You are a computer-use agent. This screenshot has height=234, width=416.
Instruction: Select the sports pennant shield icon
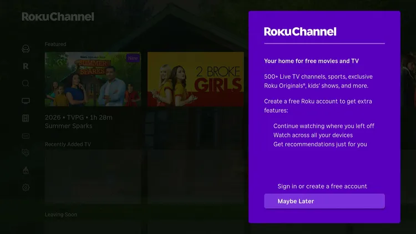(x=26, y=152)
